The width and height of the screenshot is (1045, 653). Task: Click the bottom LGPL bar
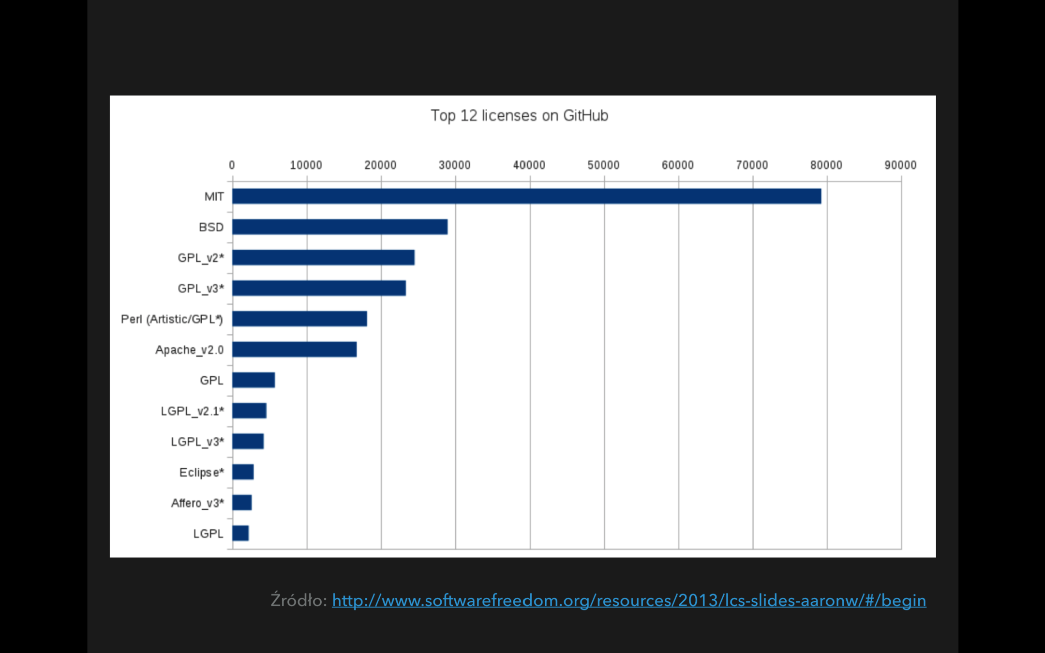point(240,533)
